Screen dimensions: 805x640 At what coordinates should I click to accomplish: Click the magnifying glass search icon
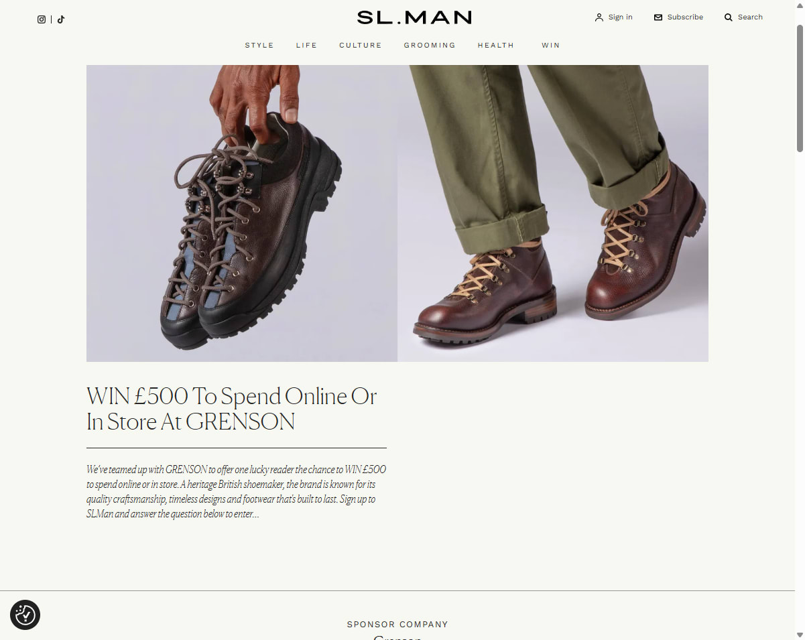coord(729,17)
